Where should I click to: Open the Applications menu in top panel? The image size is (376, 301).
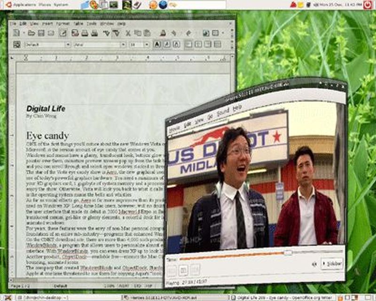tap(25, 4)
